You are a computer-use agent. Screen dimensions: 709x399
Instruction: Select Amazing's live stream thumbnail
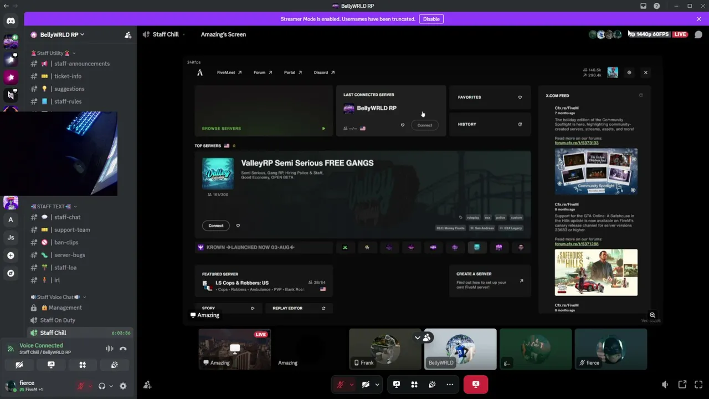pyautogui.click(x=235, y=349)
